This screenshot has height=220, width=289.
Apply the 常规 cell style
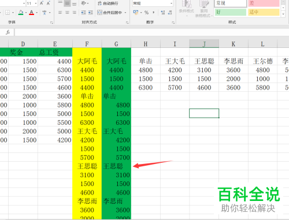231,3
